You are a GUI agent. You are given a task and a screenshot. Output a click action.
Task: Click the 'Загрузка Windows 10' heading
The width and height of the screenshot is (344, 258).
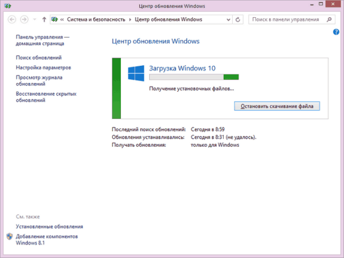(x=182, y=69)
